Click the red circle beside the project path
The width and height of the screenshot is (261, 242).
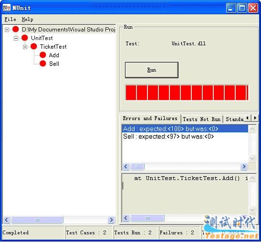tap(16, 29)
